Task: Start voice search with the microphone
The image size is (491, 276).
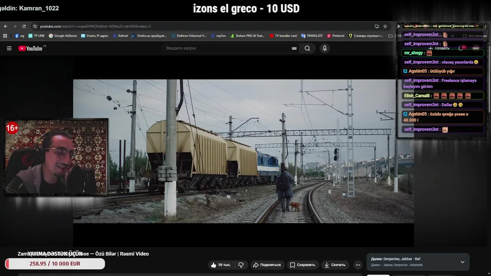Action: [325, 48]
